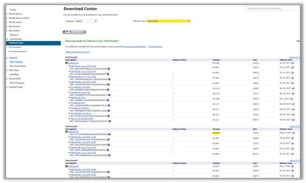Open Beta Program in the sidebar
Viewport: 306px width, 183px height.
(x=17, y=83)
